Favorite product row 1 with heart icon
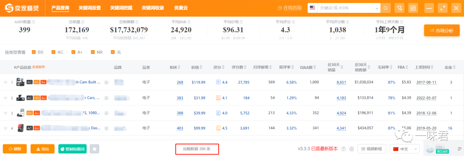Screen dimensions: 464x156 pyautogui.click(x=5, y=82)
